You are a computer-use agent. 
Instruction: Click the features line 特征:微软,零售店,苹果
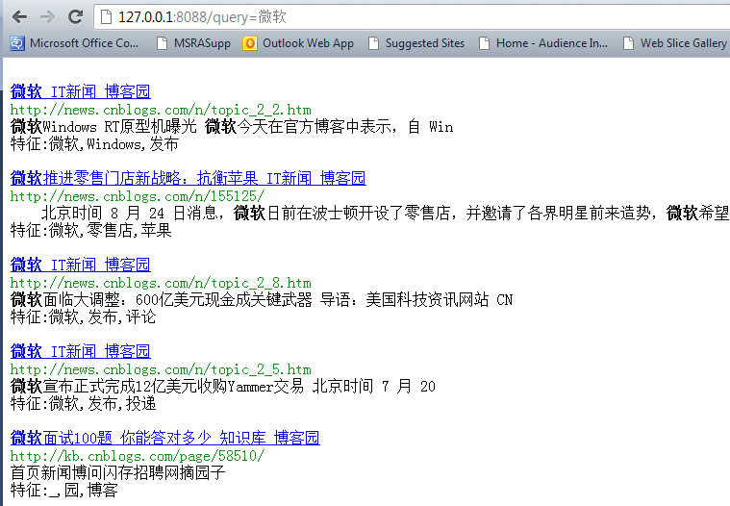tap(90, 231)
